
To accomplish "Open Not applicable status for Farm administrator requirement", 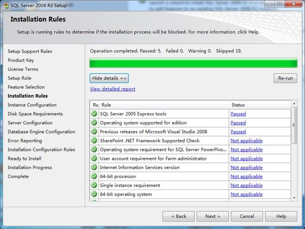I will [x=247, y=159].
